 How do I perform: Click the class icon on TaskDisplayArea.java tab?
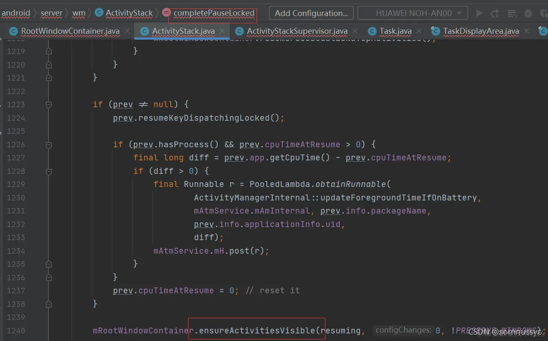[x=435, y=31]
